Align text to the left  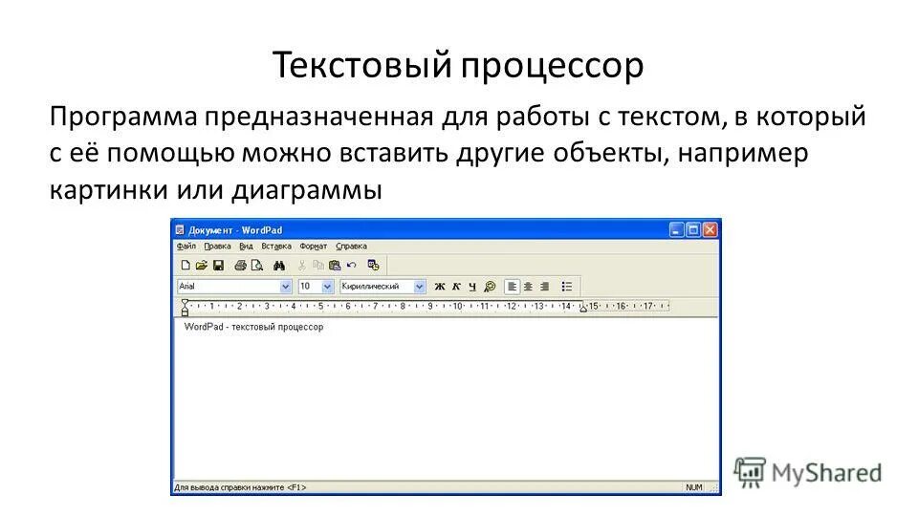[x=512, y=286]
